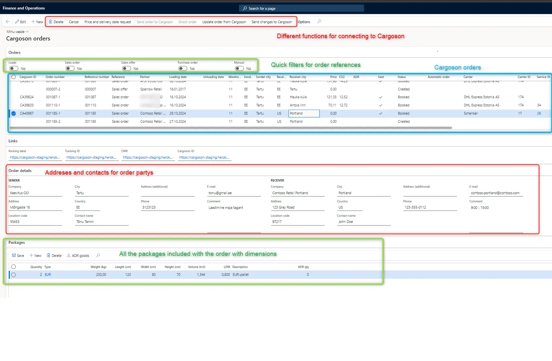This screenshot has height=361, width=552.
Task: Click the search icon next to Options
Action: point(319,22)
